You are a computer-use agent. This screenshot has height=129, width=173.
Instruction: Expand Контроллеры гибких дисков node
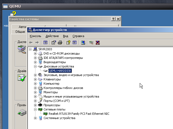[35, 88]
